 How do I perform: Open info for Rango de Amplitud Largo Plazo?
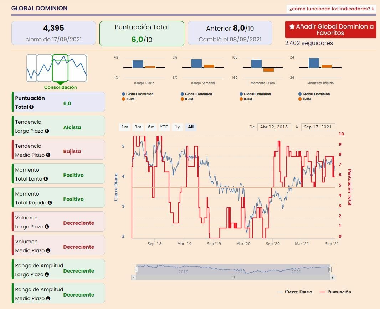tap(47, 274)
